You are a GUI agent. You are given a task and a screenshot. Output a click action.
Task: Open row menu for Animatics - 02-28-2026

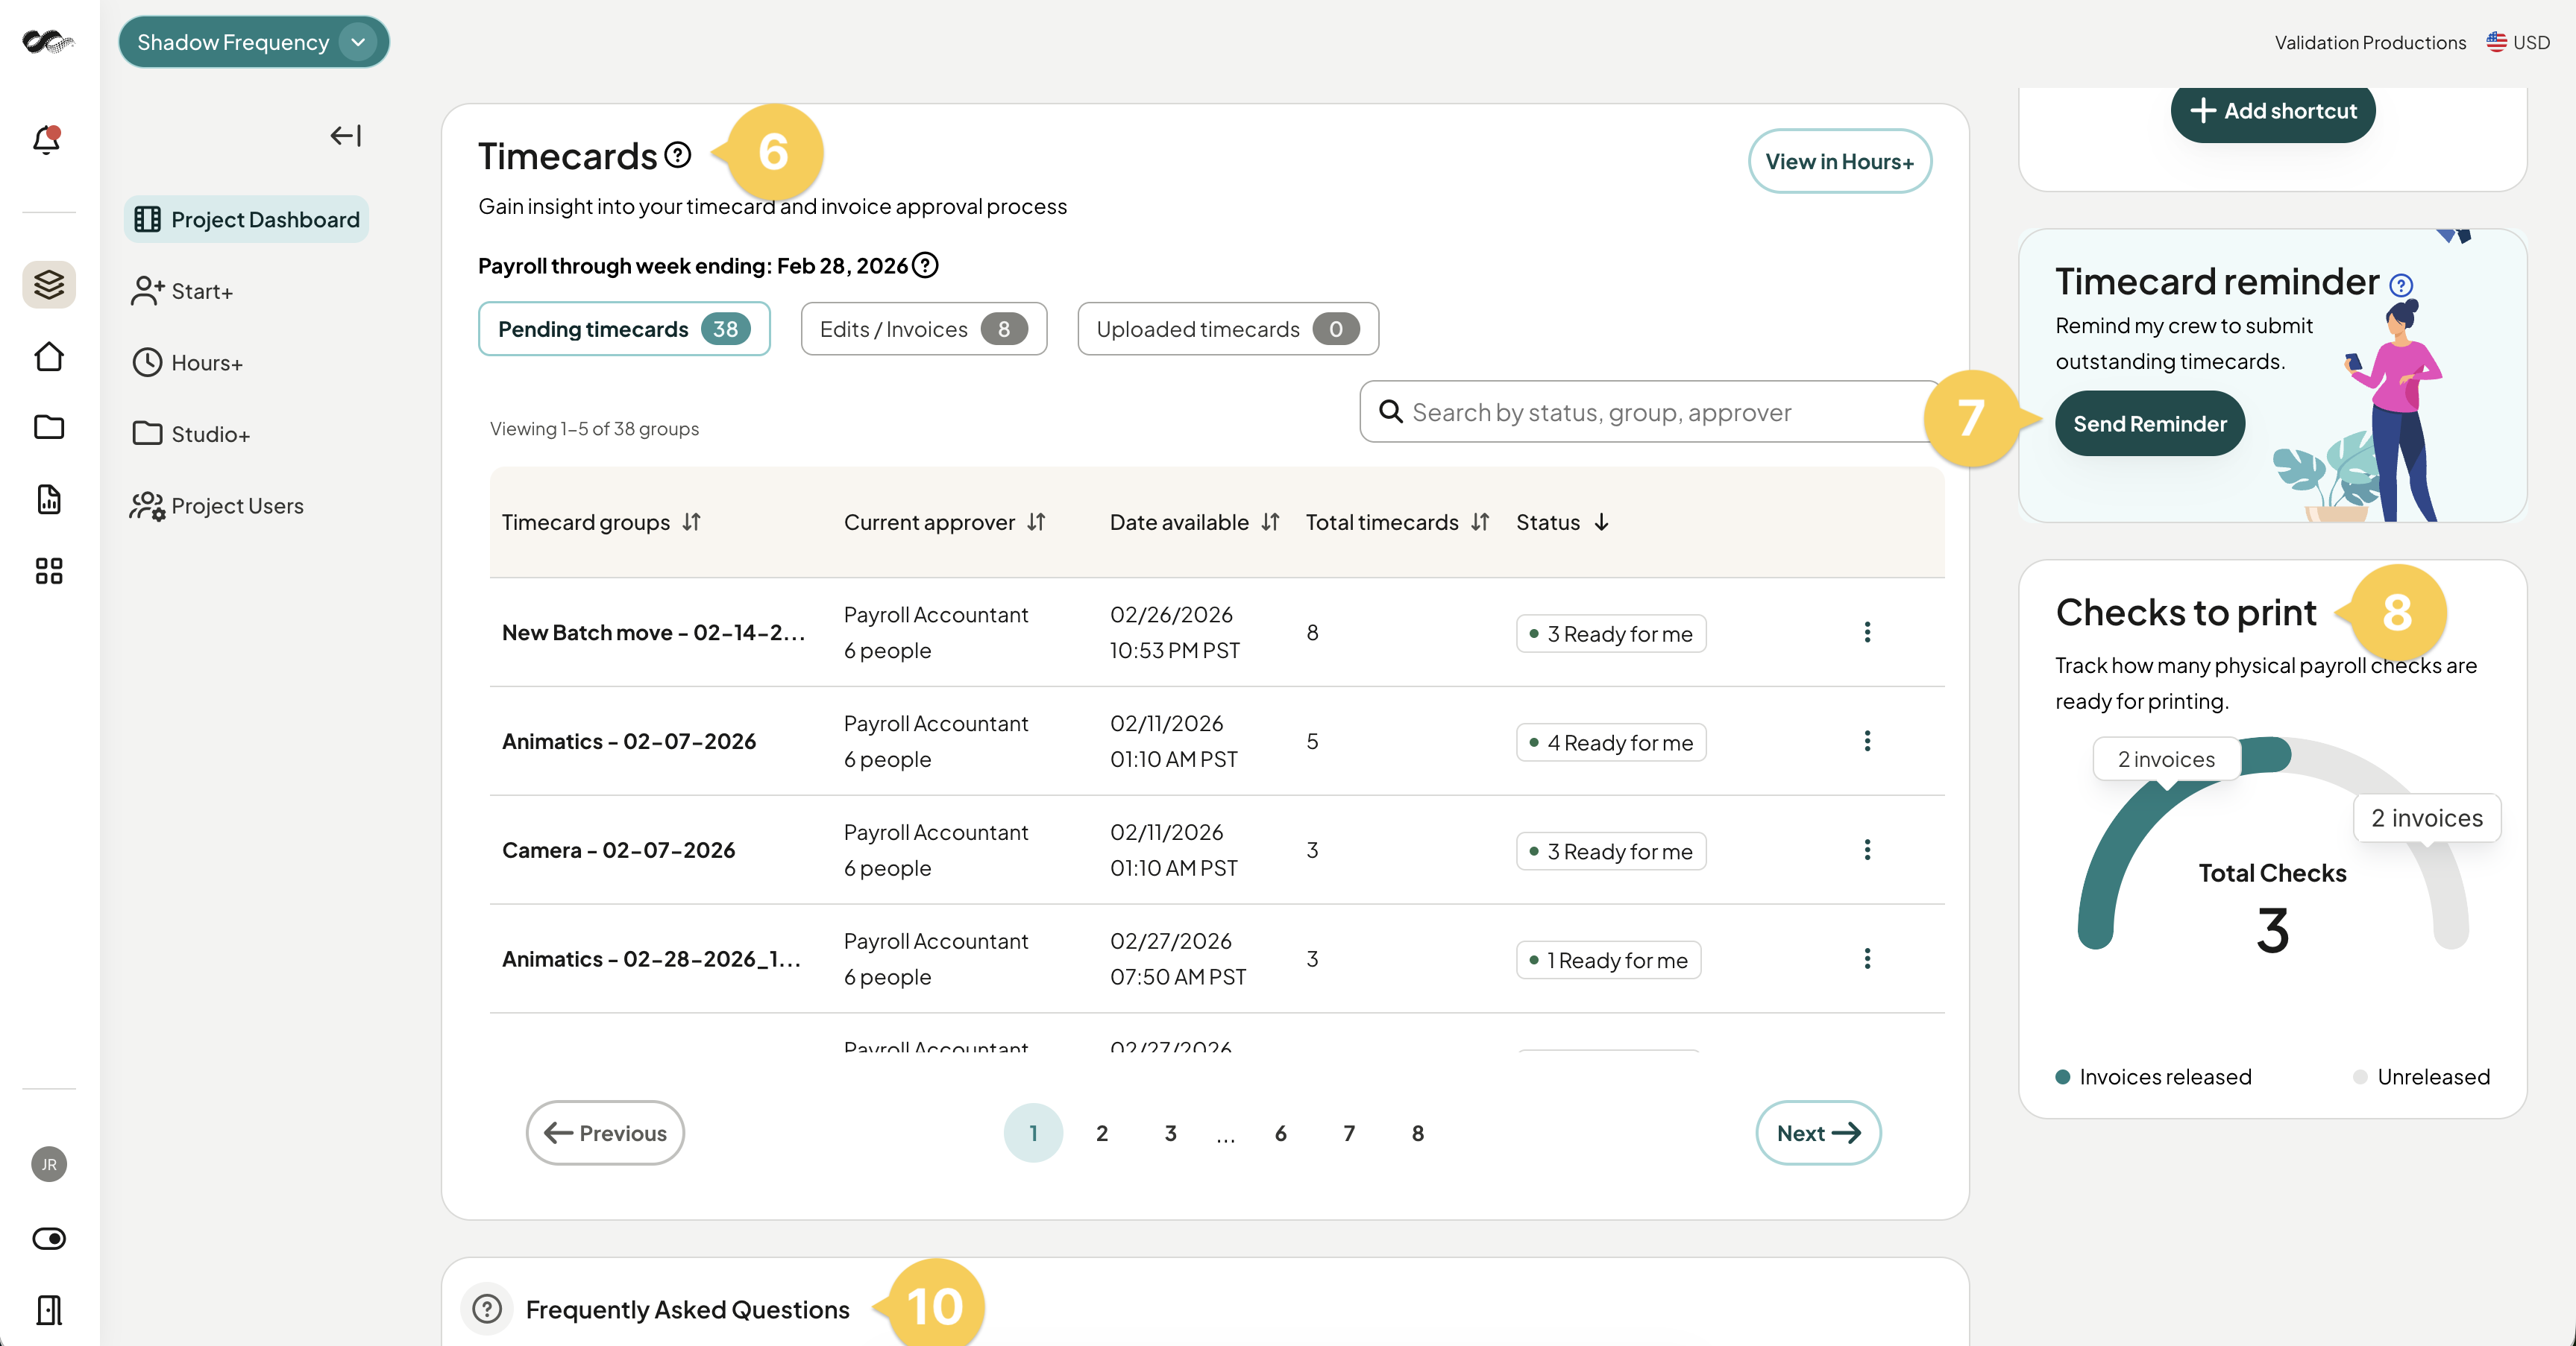pyautogui.click(x=1867, y=959)
